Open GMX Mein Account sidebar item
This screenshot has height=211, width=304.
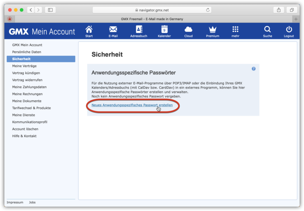pos(27,45)
